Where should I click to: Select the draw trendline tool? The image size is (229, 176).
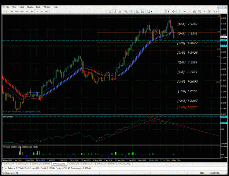[x=189, y=11]
